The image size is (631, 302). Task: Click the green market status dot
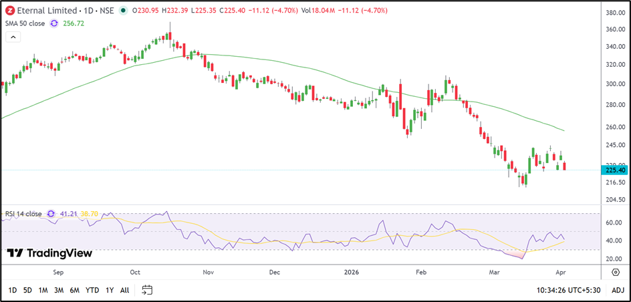coord(124,11)
